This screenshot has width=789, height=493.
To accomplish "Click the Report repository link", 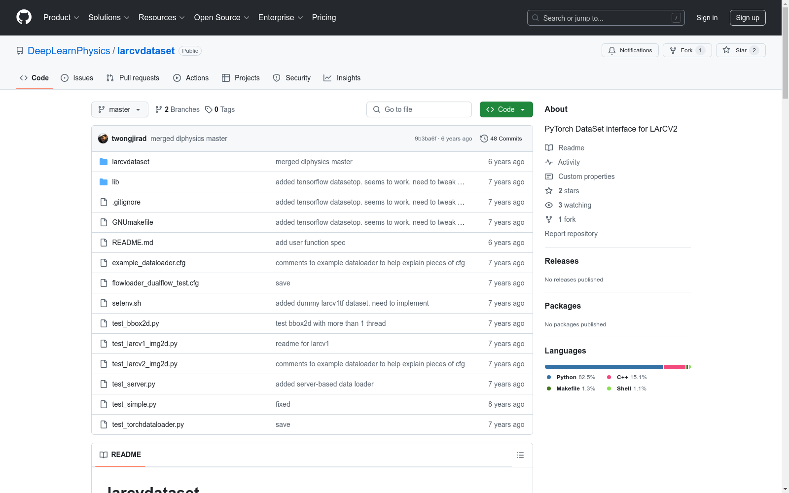I will click(x=571, y=234).
